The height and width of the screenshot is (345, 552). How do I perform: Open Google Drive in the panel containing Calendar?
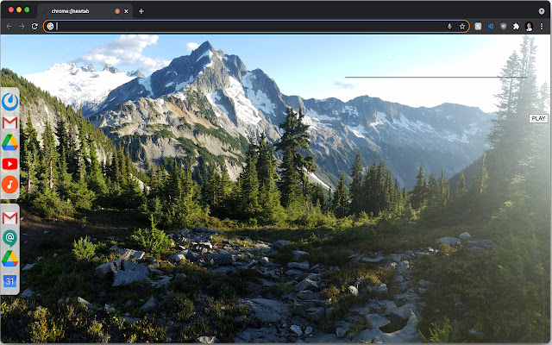pyautogui.click(x=9, y=259)
